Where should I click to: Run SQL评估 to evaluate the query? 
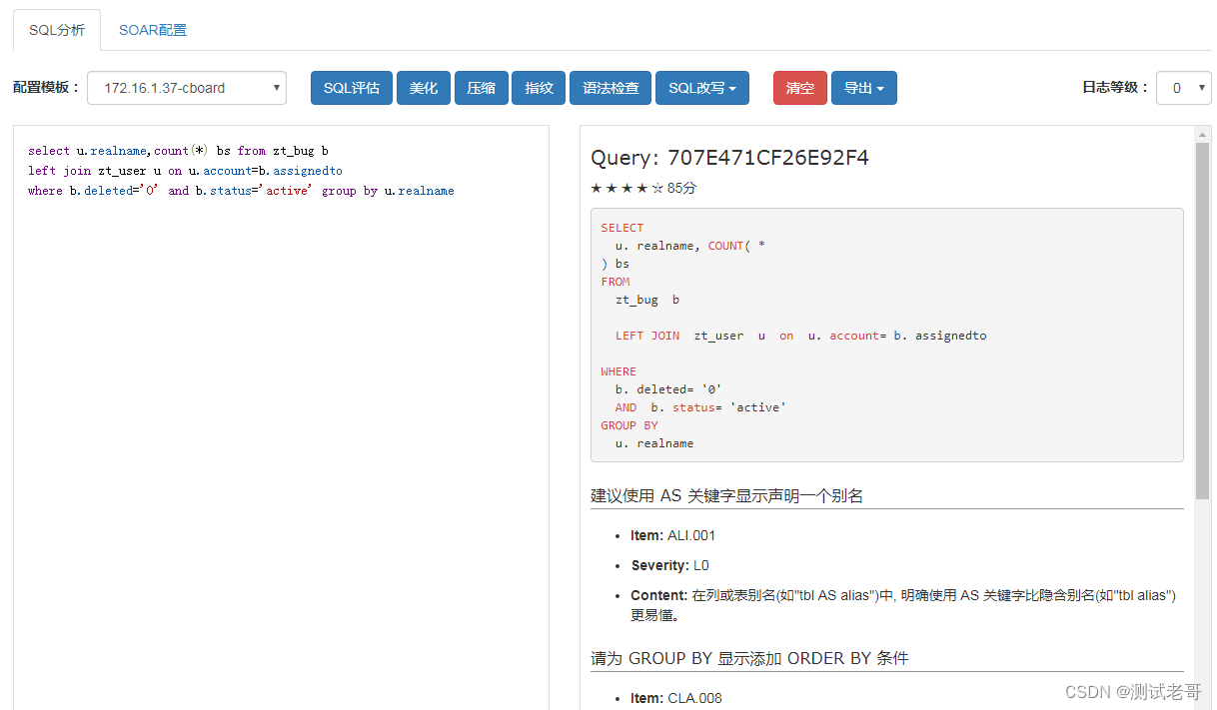click(351, 88)
